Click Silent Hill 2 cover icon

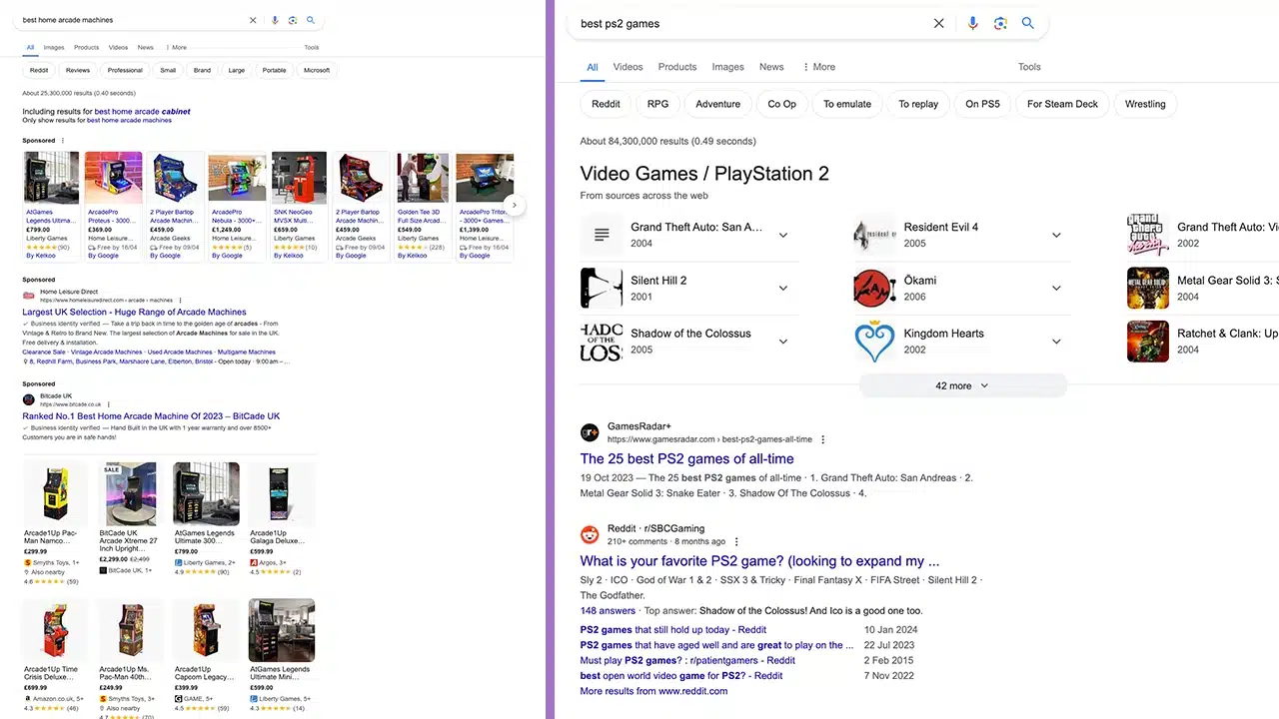click(x=602, y=288)
